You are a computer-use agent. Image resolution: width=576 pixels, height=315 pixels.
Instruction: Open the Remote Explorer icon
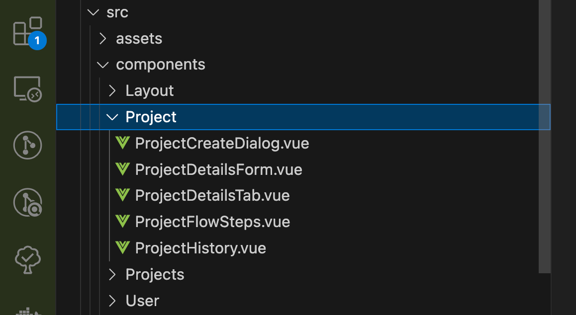[x=27, y=89]
